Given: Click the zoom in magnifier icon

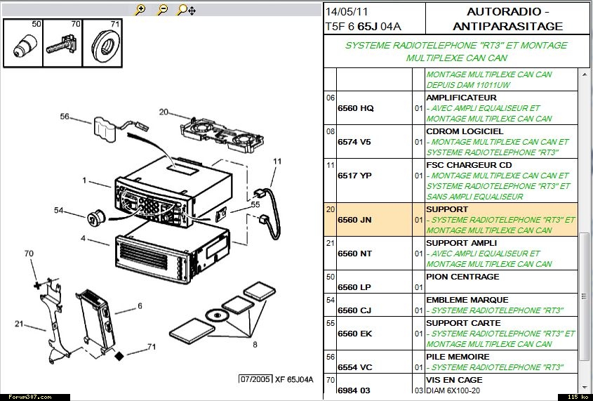Looking at the screenshot, I should click(x=140, y=10).
